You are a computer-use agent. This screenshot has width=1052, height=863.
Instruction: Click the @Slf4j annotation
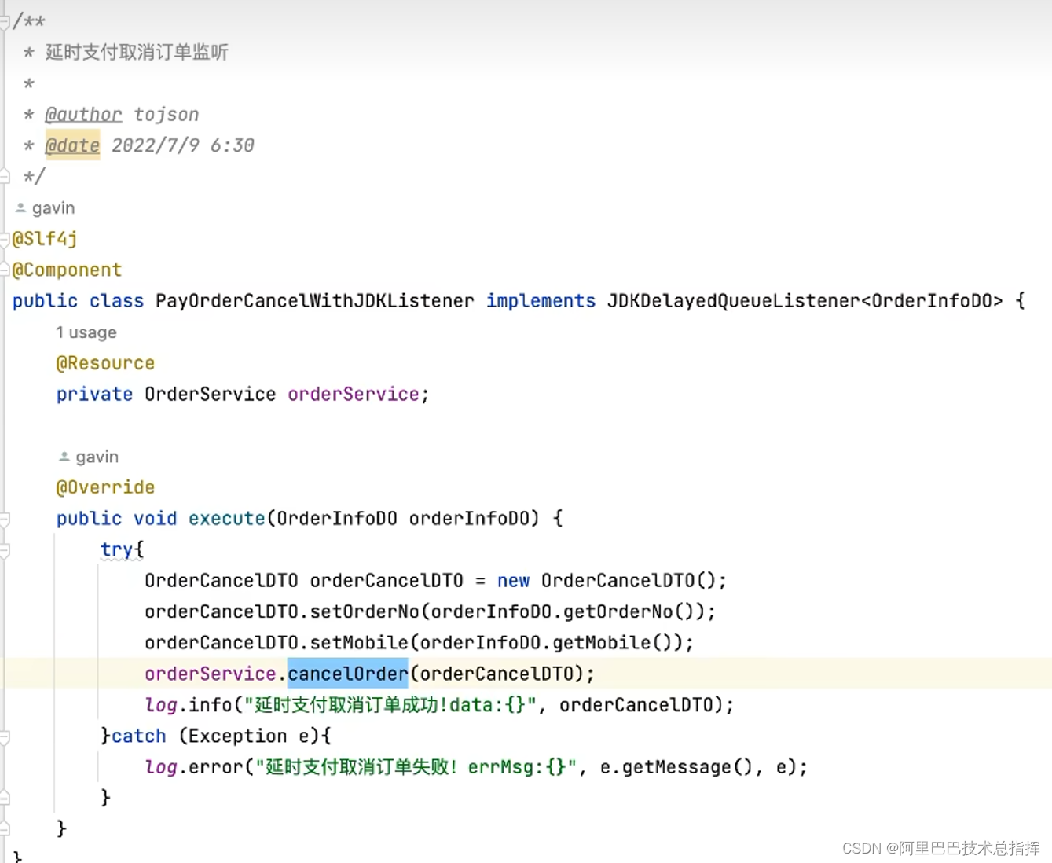coord(45,239)
